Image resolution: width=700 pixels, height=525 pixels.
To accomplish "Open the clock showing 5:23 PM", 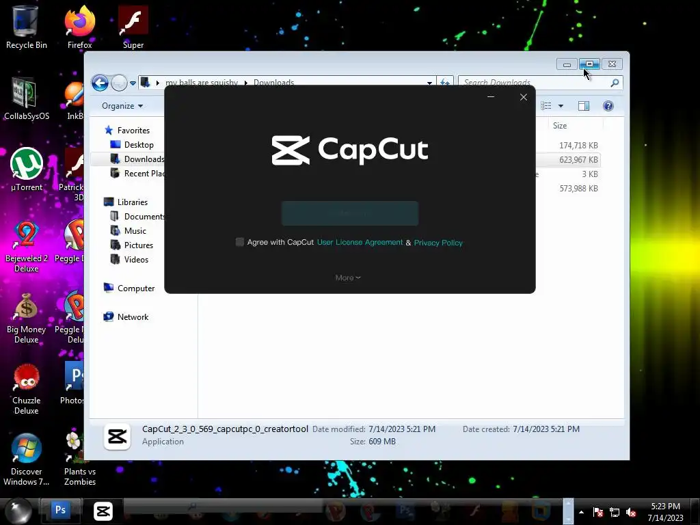I will [665, 512].
